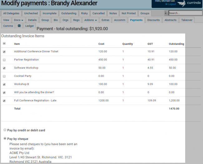Click the Logout link
The width and height of the screenshot is (203, 164).
pos(171,4)
